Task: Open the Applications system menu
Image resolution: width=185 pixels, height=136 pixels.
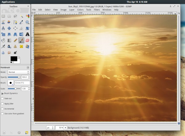Action: click(8, 2)
